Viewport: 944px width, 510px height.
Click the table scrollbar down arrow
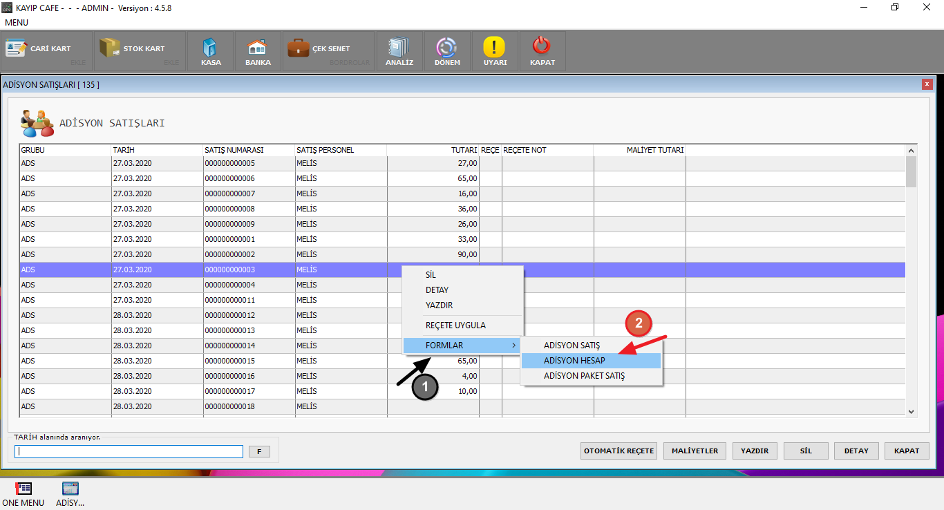911,411
